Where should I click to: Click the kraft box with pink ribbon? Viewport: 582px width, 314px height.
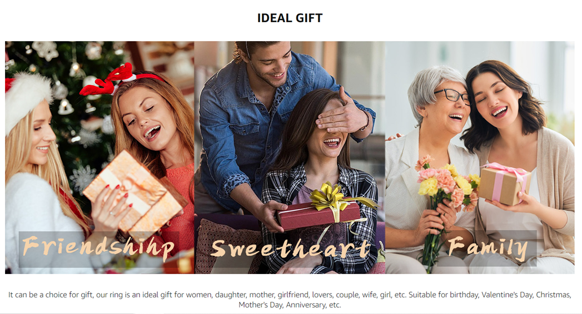(503, 183)
